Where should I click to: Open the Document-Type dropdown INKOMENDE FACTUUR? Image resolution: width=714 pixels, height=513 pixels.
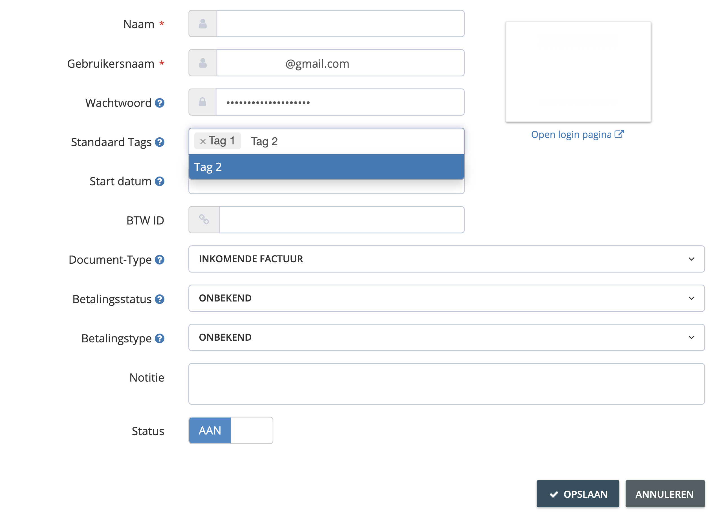pos(446,259)
